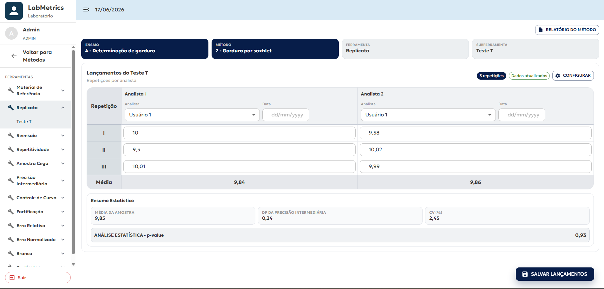
Task: Expand the Precisão Intermediária chevron
Action: coord(63,181)
